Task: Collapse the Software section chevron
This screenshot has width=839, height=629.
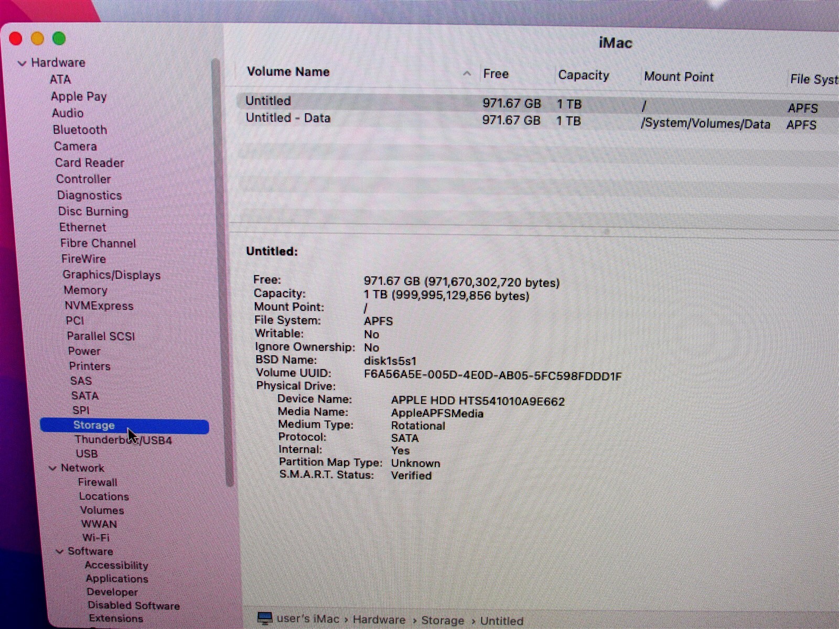Action: pyautogui.click(x=60, y=551)
